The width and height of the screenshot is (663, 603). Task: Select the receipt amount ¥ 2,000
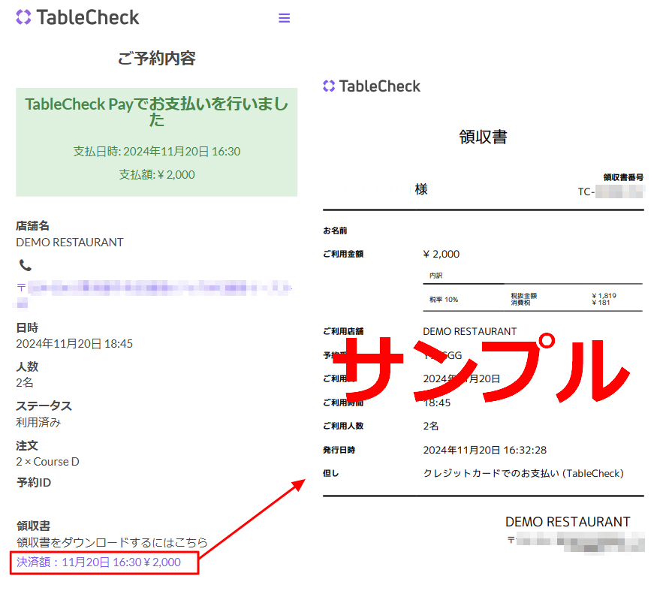tap(441, 254)
